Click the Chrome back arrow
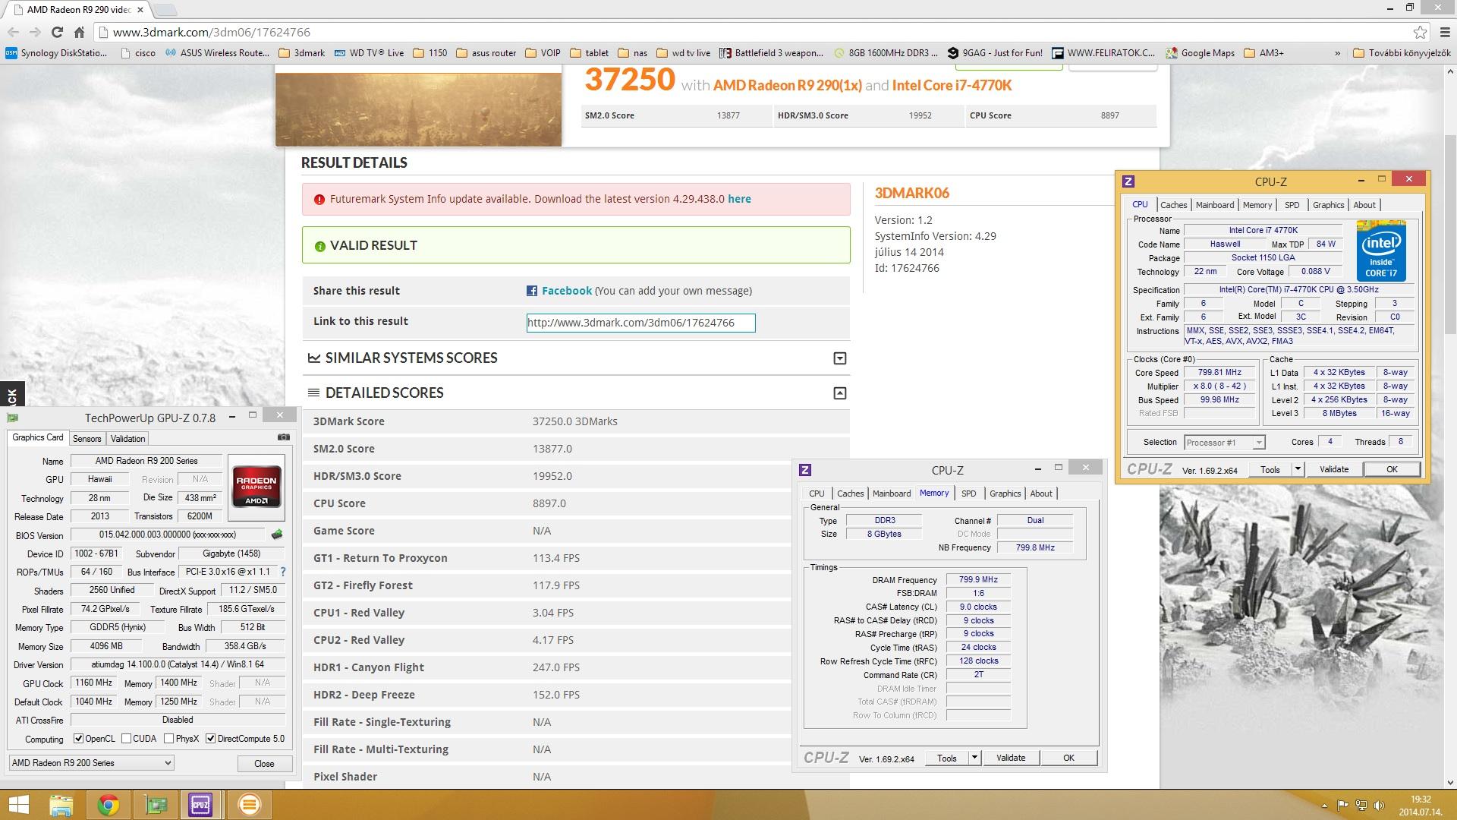The height and width of the screenshot is (820, 1457). tap(13, 32)
